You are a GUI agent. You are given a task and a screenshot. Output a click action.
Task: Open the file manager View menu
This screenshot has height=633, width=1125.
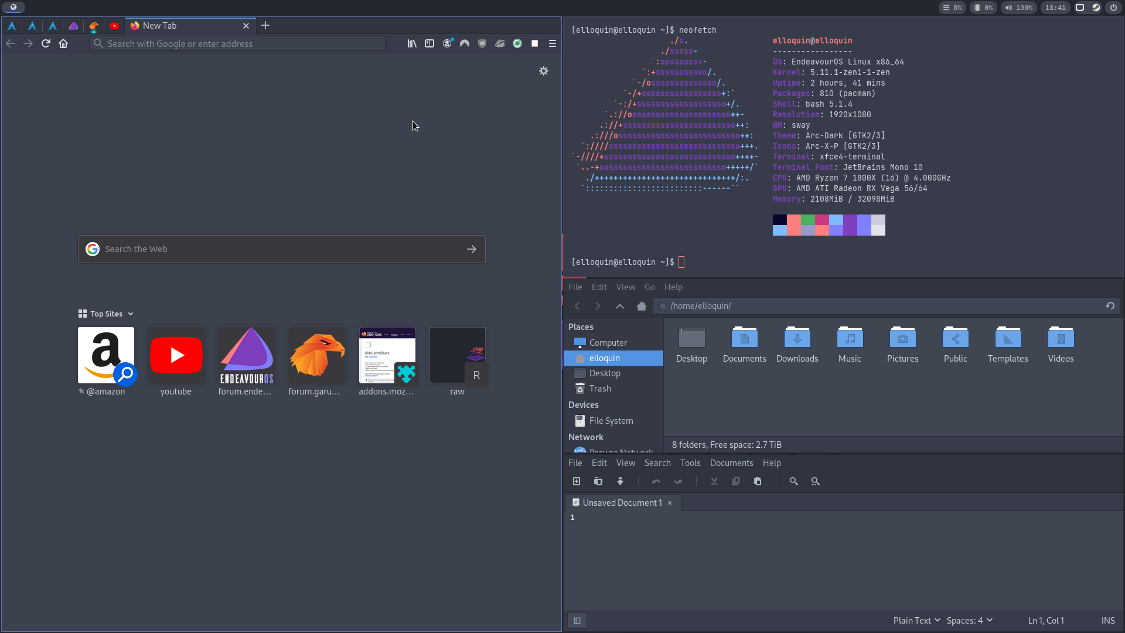[626, 287]
